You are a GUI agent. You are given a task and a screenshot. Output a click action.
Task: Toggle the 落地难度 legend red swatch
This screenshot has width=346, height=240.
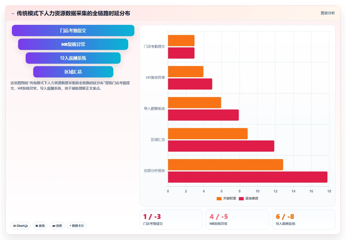pos(241,199)
